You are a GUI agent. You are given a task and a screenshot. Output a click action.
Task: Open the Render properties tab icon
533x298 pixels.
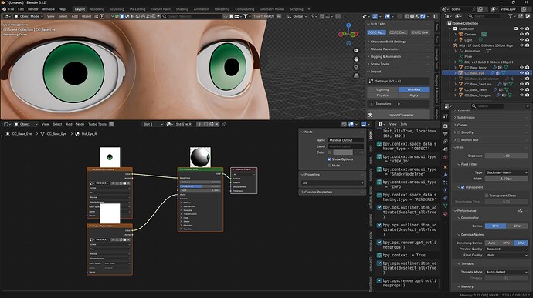tap(445, 126)
